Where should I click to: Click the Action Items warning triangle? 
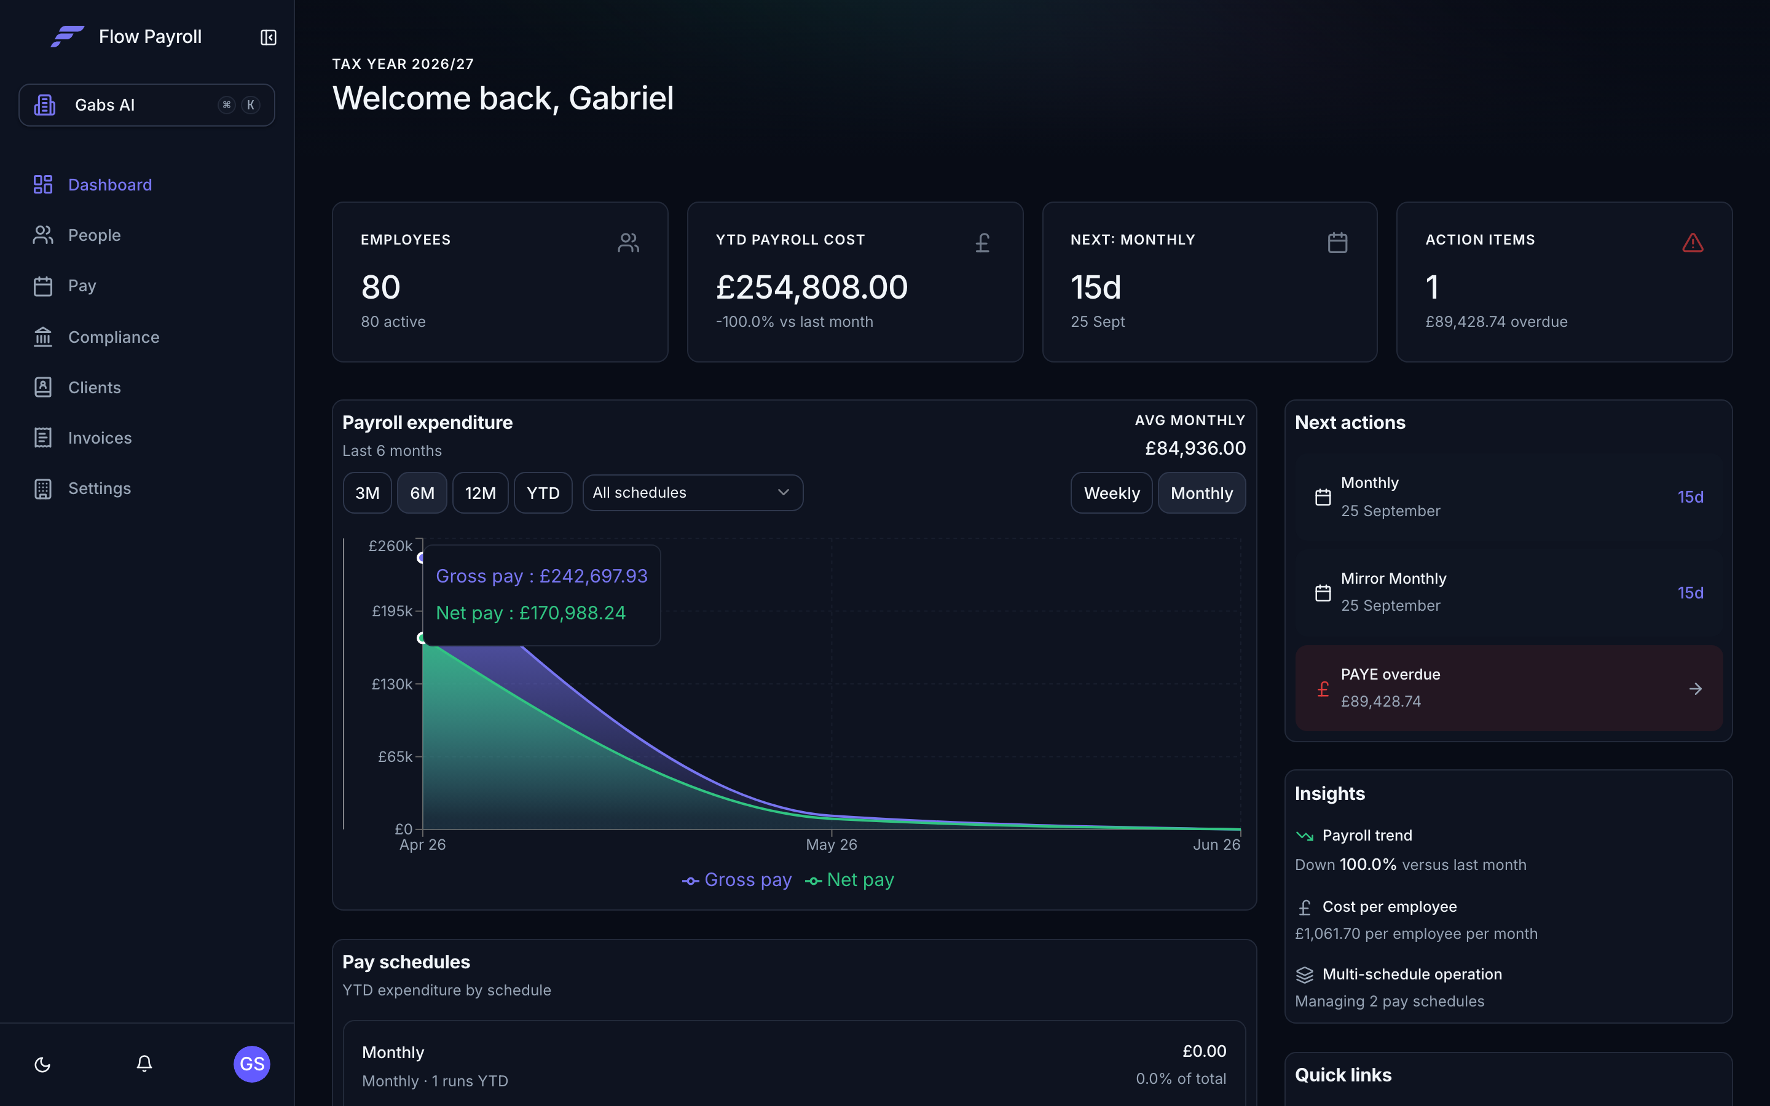pos(1693,242)
